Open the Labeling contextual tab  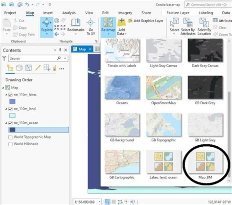point(206,13)
